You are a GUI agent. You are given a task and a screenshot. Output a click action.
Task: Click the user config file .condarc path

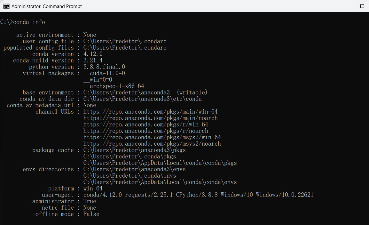point(125,41)
